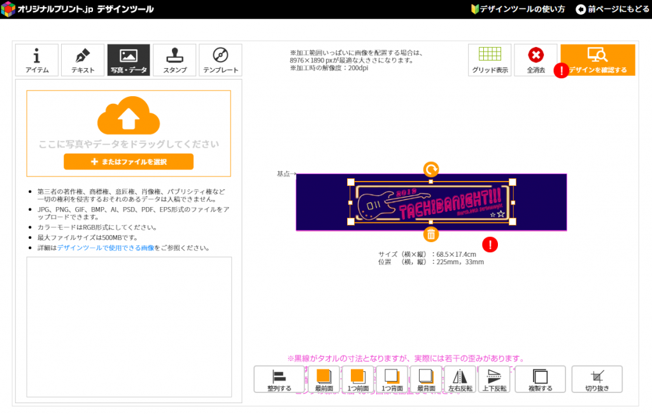652x414 pixels.
Task: Click カラーモードはRGB形式 bullet text
Action: pyautogui.click(x=97, y=227)
